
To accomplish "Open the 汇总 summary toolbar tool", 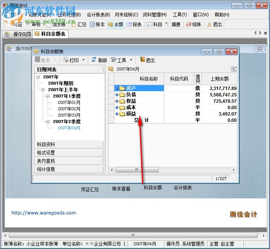I will 79,24.
